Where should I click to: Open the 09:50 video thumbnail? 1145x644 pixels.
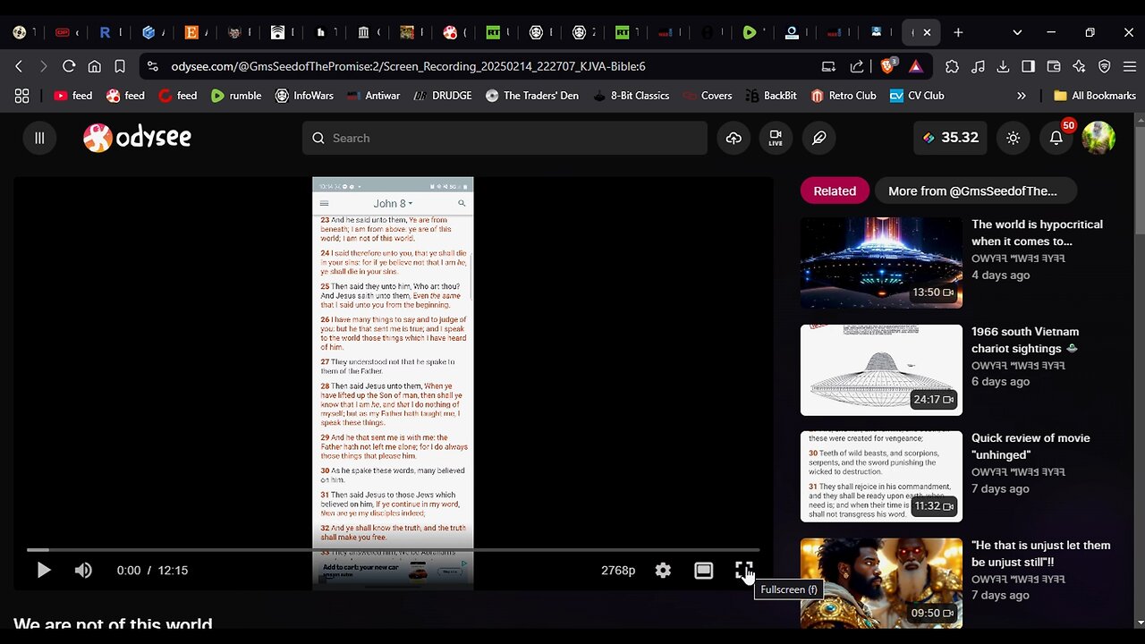881,584
